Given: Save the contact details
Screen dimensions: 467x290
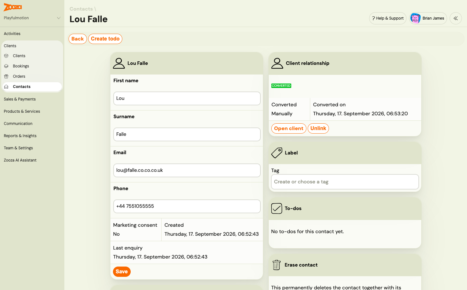Looking at the screenshot, I should (122, 272).
